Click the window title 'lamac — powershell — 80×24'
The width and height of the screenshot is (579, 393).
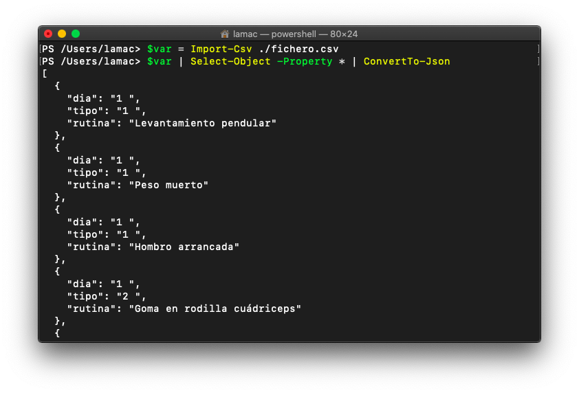point(295,34)
